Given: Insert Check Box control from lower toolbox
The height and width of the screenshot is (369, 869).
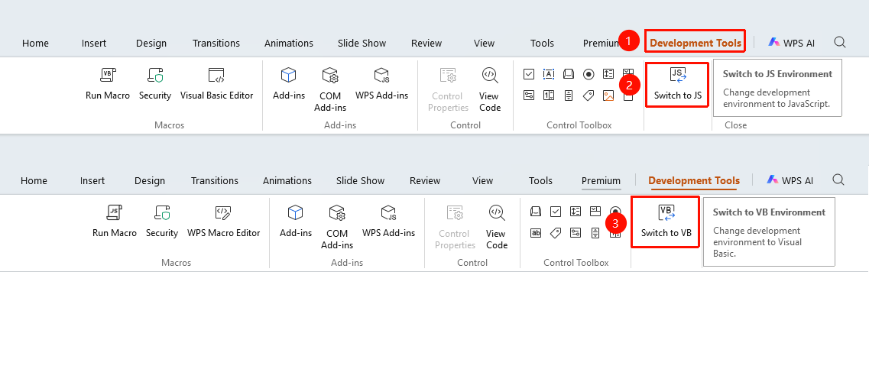Looking at the screenshot, I should click(x=556, y=212).
